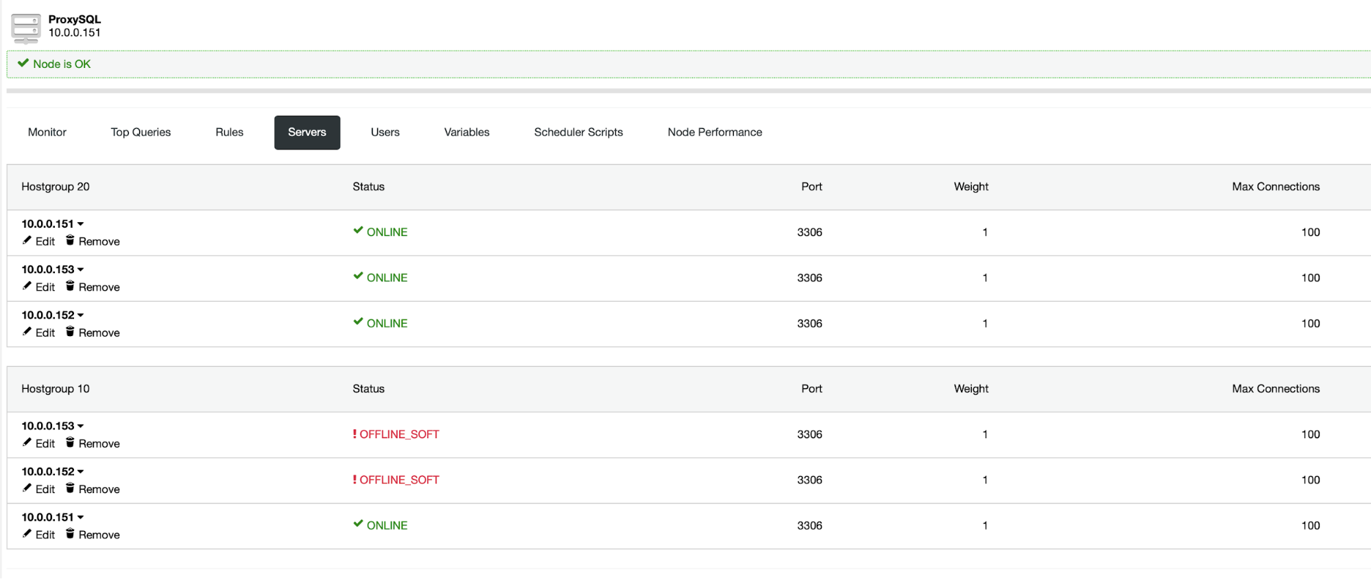Click weight 1 for 10.0.0.152 in Hostgroup 20
Viewport: 1371px width, 583px height.
click(985, 324)
